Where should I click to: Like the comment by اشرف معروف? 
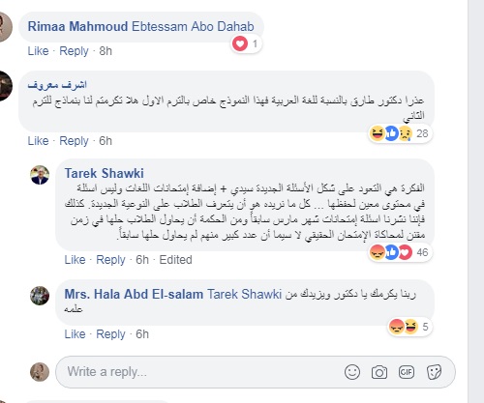click(38, 141)
